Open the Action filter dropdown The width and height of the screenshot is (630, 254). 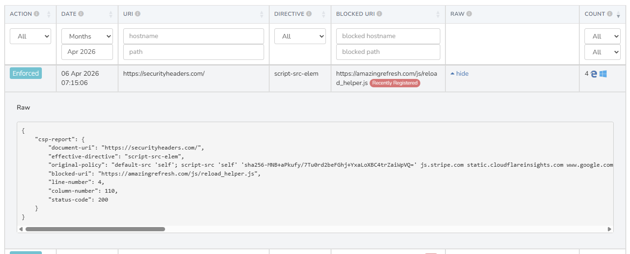click(30, 36)
